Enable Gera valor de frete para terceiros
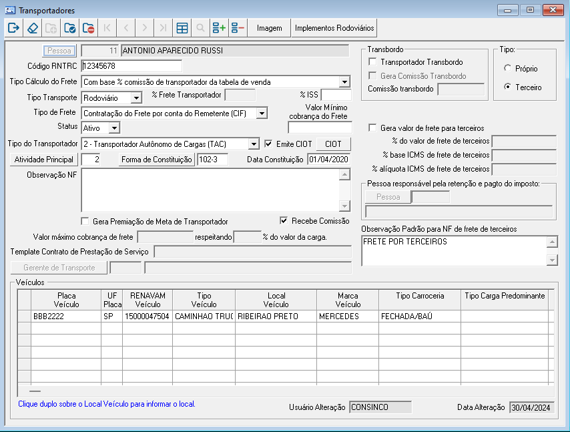570x432 pixels. pos(372,128)
